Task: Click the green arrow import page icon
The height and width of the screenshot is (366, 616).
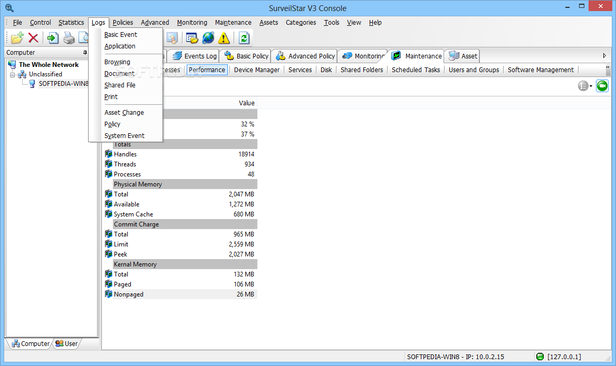Action: point(53,38)
